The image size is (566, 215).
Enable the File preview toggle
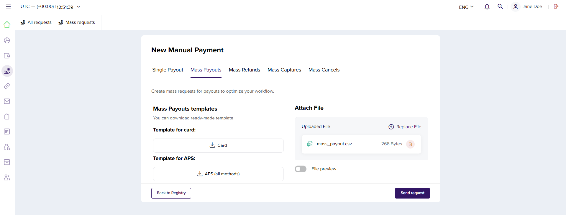coord(301,169)
